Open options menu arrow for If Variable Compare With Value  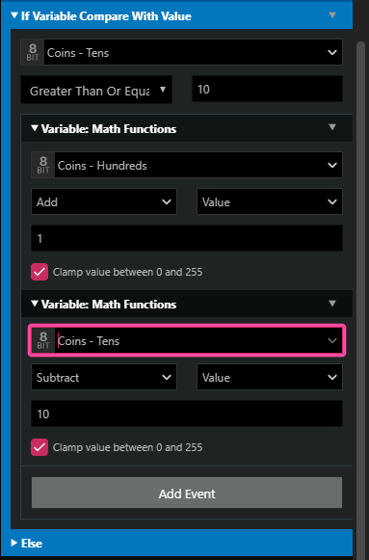(332, 15)
